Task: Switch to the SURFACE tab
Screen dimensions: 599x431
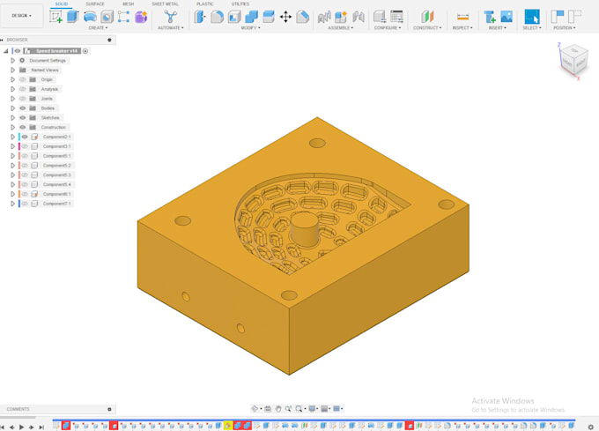Action: pos(95,4)
